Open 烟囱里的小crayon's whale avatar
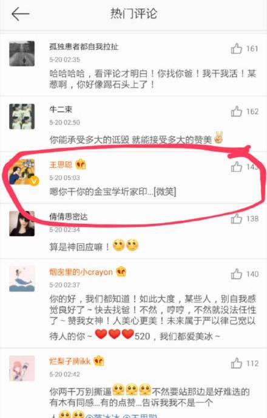This screenshot has width=267, height=418. (x=22, y=279)
